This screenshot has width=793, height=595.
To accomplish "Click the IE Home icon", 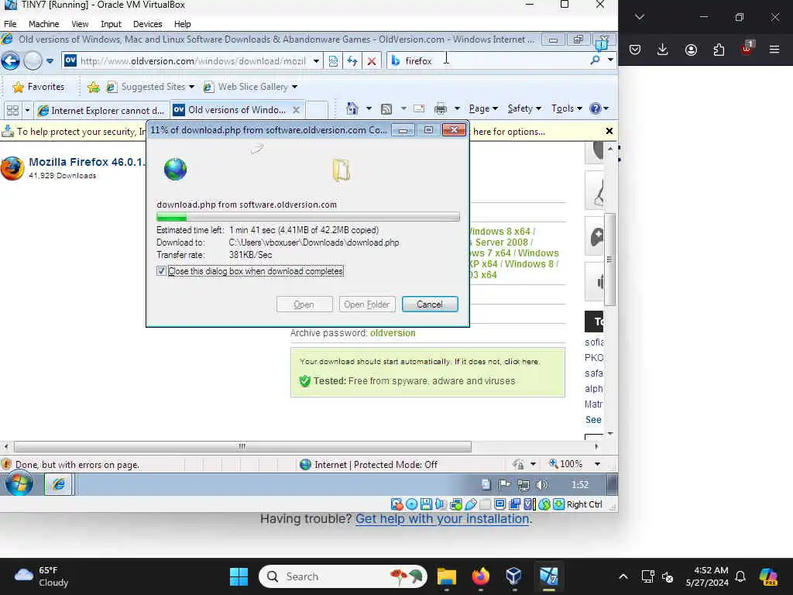I will tap(352, 108).
